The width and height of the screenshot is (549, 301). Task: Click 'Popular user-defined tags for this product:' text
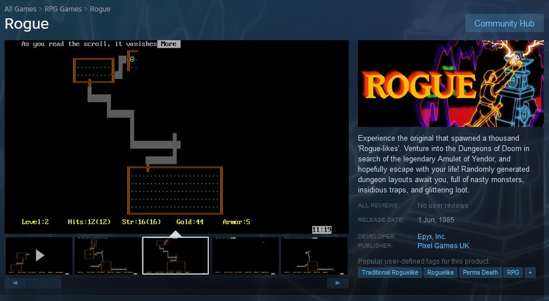pyautogui.click(x=424, y=261)
